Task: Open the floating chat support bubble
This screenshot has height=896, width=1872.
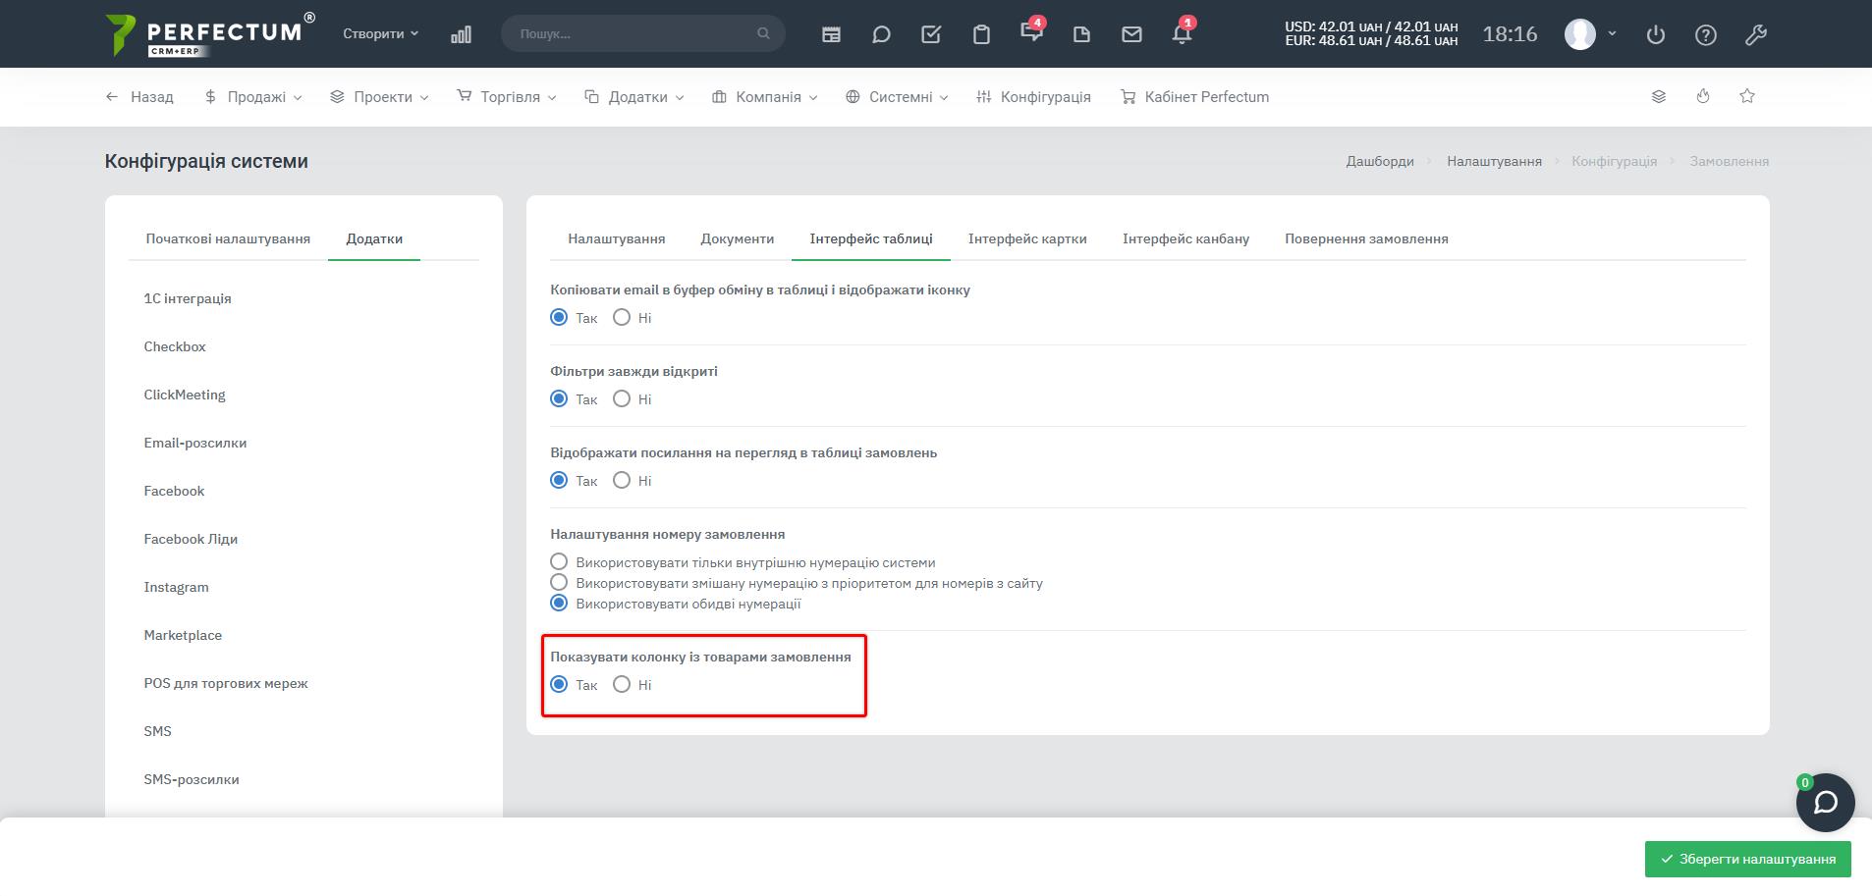Action: tap(1825, 803)
